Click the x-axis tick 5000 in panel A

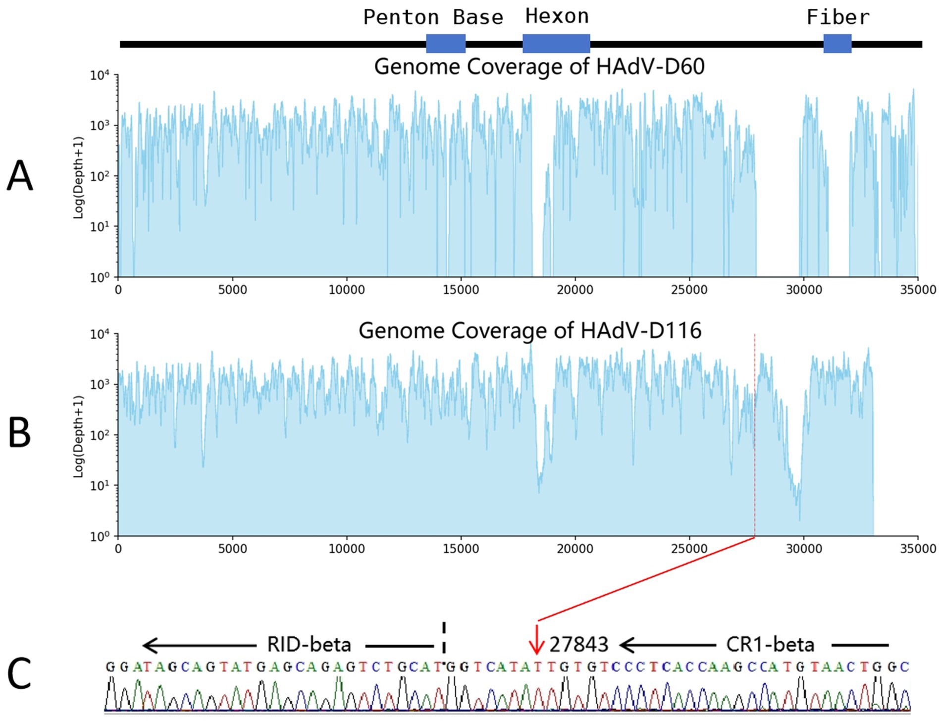coord(232,290)
